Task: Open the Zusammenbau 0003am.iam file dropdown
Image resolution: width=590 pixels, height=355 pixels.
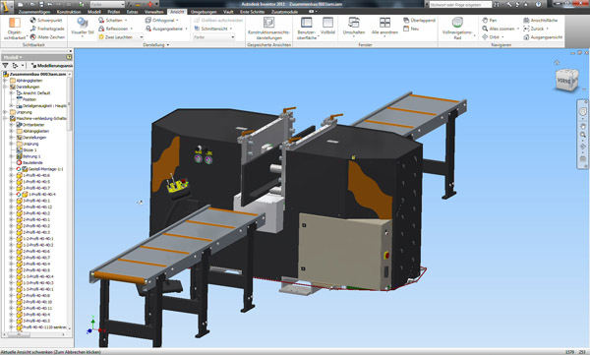Action: (70, 74)
